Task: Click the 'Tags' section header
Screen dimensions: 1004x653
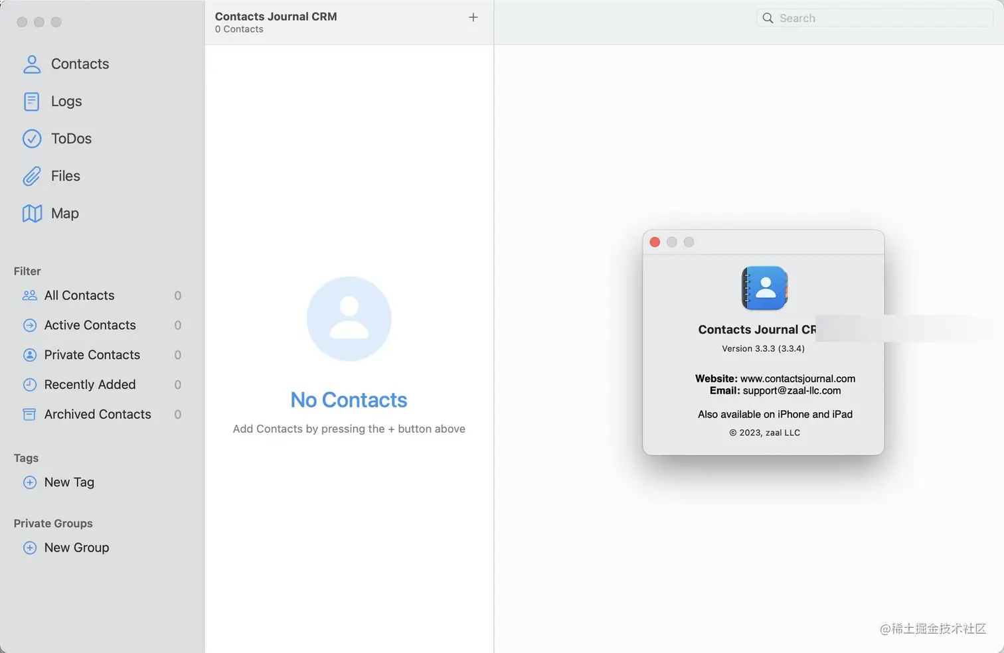Action: coord(26,458)
